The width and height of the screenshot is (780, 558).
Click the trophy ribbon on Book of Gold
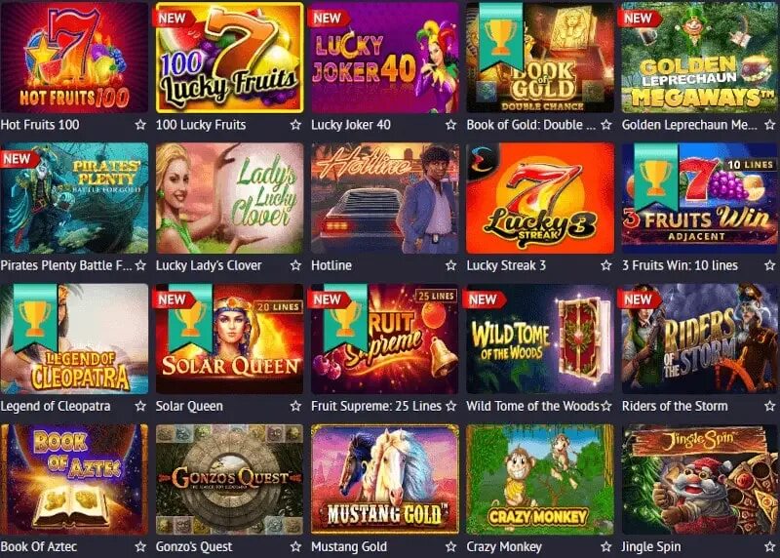pyautogui.click(x=501, y=36)
